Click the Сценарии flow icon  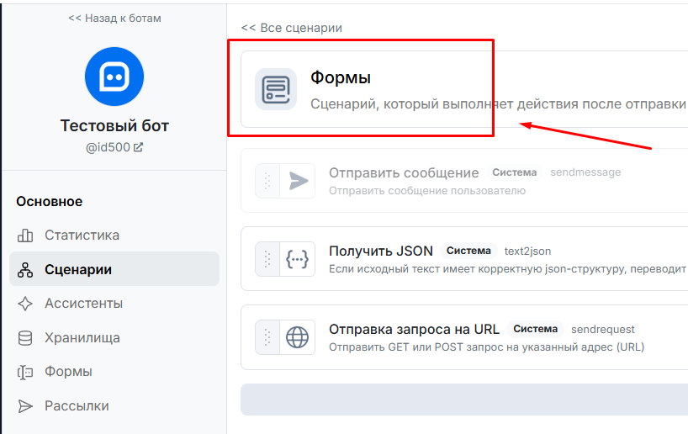(x=25, y=269)
